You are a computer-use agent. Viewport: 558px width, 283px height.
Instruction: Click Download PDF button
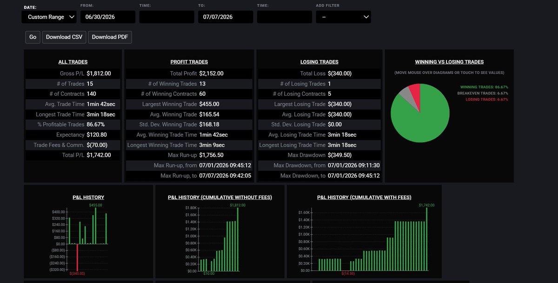[110, 37]
